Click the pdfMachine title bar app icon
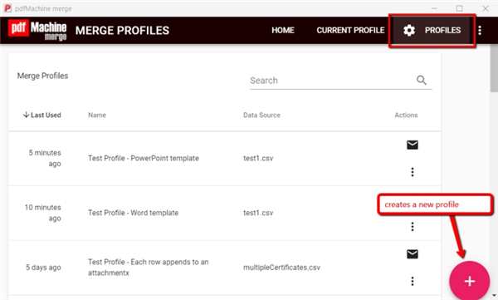 tap(7, 8)
